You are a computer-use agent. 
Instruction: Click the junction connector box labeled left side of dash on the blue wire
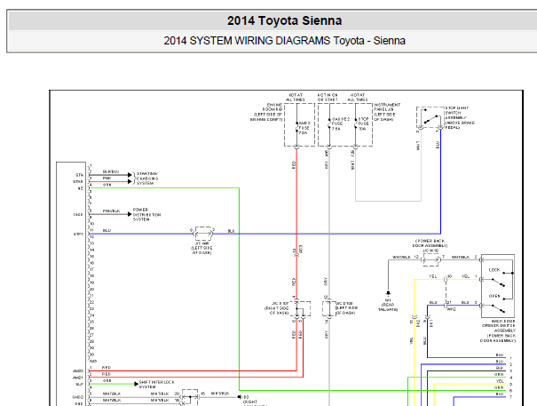click(x=203, y=234)
